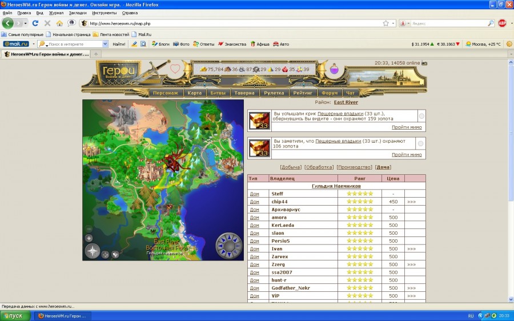Open the ABP Adblock Plus icon
Screen dimensions: 514x321
coord(502,23)
